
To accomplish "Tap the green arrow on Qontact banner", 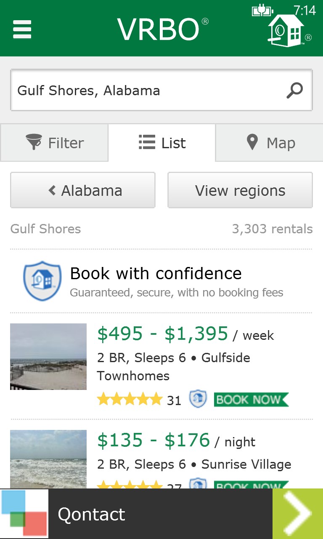I will pos(298,514).
